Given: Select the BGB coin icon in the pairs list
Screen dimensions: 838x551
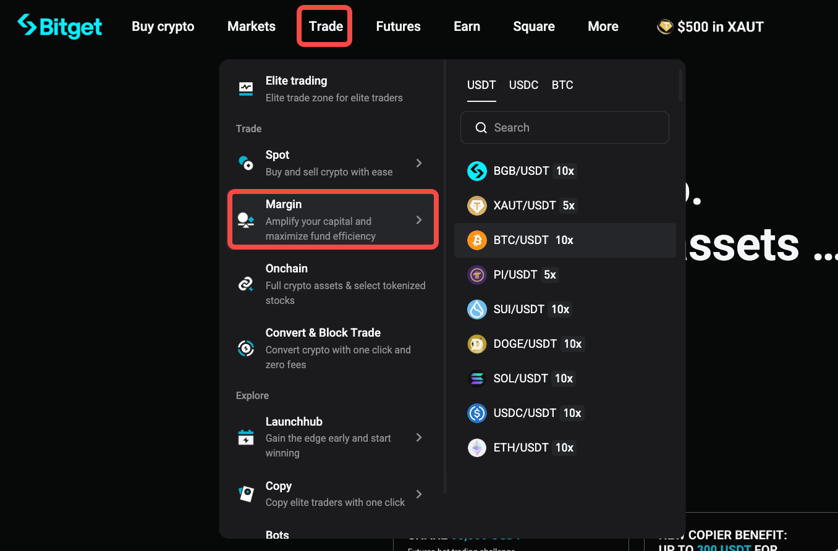Looking at the screenshot, I should 477,171.
